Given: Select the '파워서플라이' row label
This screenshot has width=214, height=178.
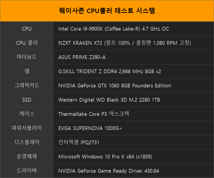Looking at the screenshot, I should point(27,128).
